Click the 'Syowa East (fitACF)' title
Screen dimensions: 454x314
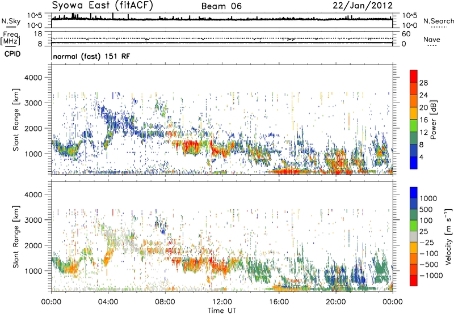tap(102, 5)
